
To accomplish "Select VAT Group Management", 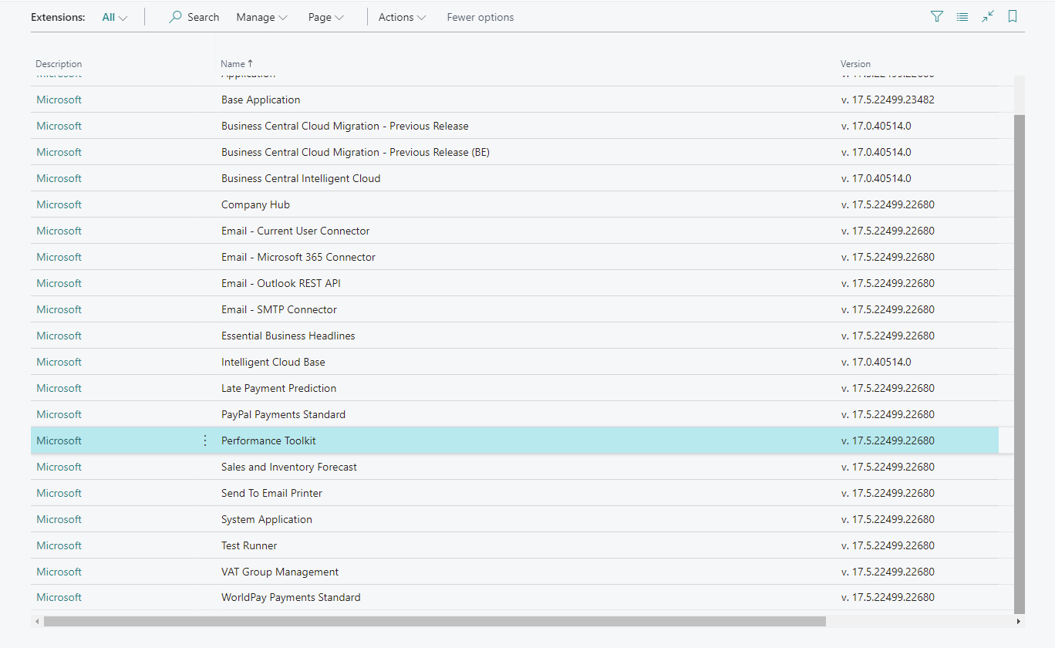I will point(280,572).
